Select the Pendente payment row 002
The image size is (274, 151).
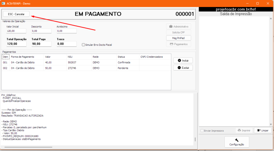tap(86, 68)
